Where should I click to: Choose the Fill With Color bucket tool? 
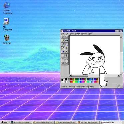[x=67, y=41]
